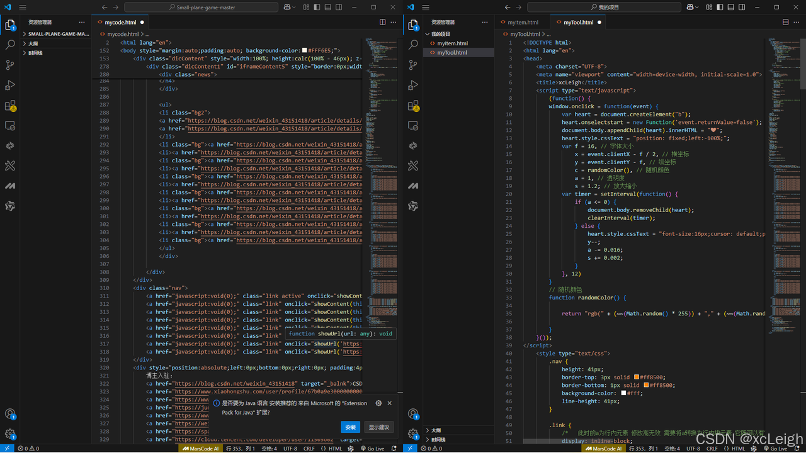Dismiss the Java extension pack notification
The height and width of the screenshot is (453, 806).
point(389,403)
